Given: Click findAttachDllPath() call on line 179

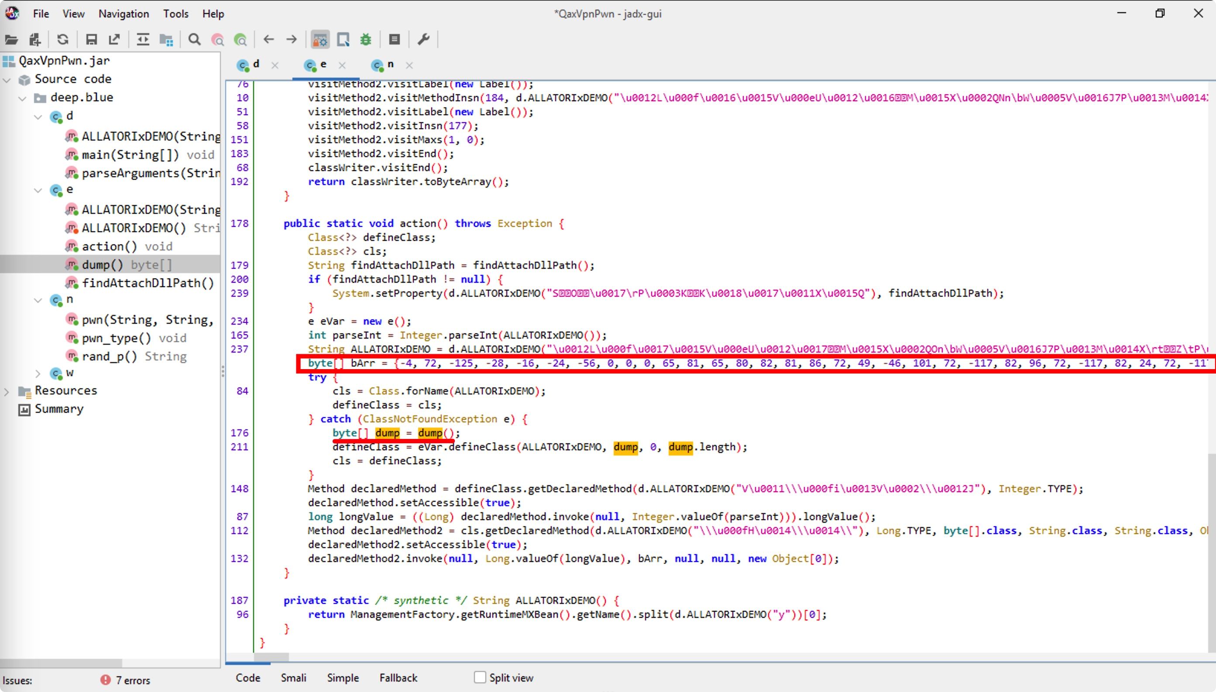Looking at the screenshot, I should (532, 265).
